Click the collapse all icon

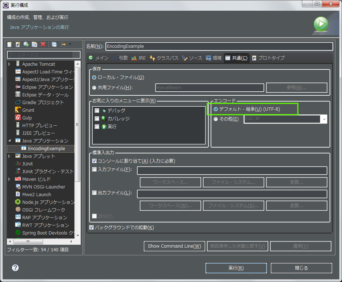[54, 44]
